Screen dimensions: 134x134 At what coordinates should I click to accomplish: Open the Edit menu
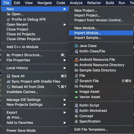point(17,3)
